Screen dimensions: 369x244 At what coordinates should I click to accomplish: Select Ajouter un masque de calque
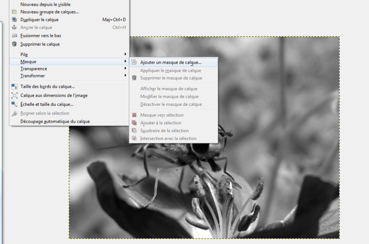(x=173, y=62)
